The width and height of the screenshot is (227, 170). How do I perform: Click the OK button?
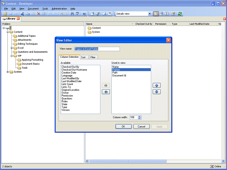123,126
